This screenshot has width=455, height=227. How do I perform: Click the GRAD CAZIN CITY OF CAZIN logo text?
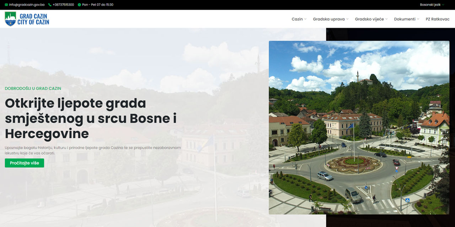coord(33,19)
